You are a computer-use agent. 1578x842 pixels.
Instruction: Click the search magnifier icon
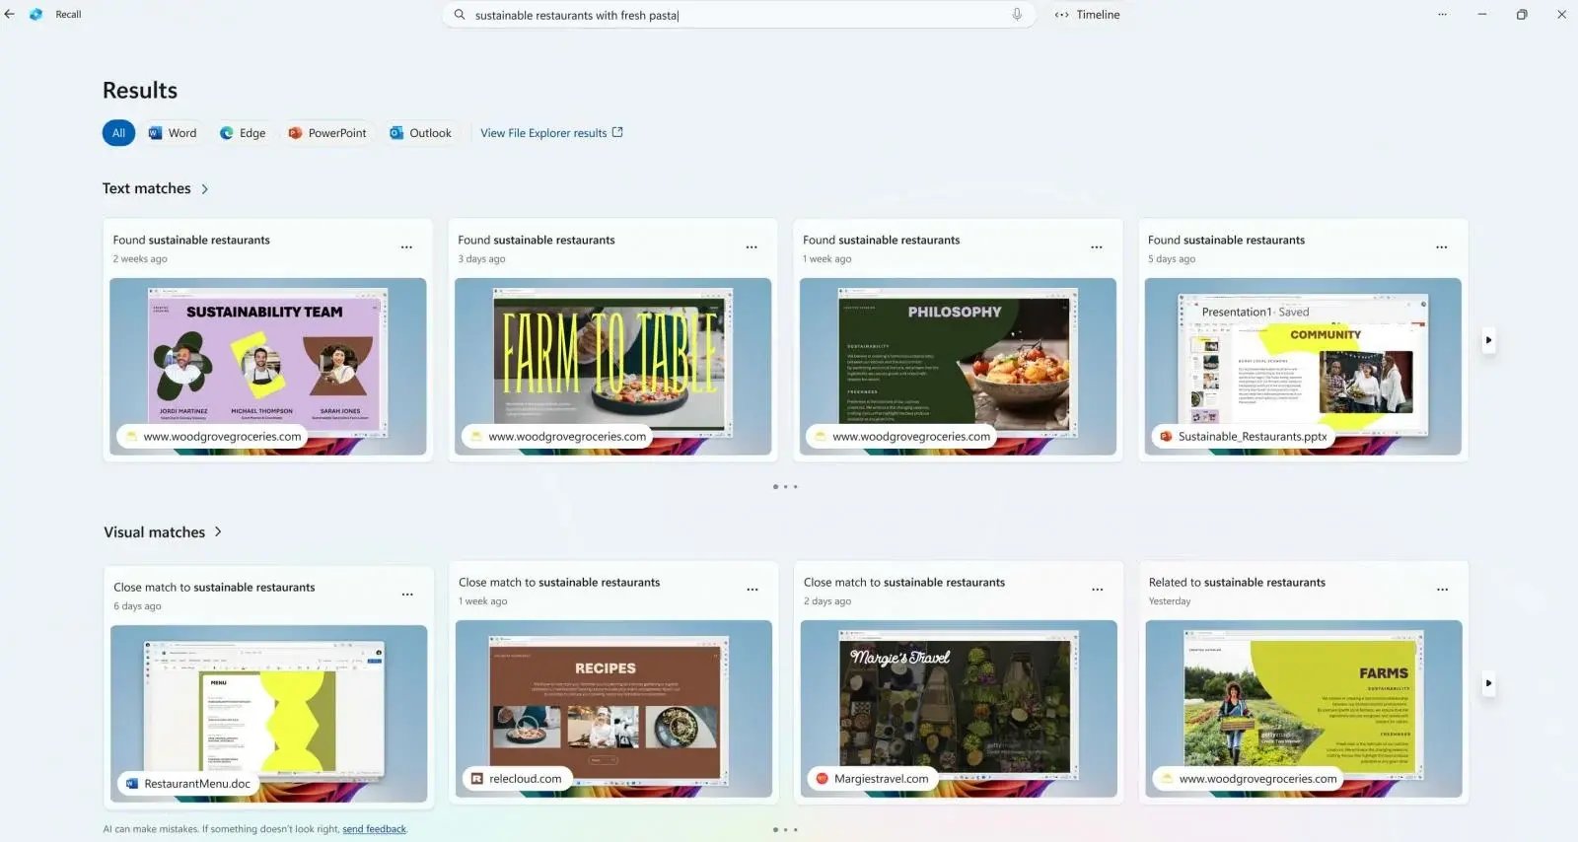pyautogui.click(x=460, y=15)
